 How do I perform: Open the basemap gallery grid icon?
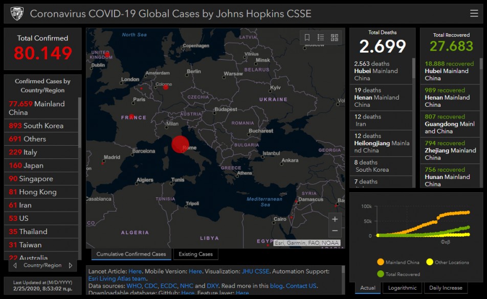click(x=334, y=37)
